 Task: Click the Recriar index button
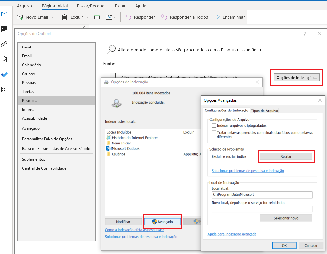(x=286, y=156)
